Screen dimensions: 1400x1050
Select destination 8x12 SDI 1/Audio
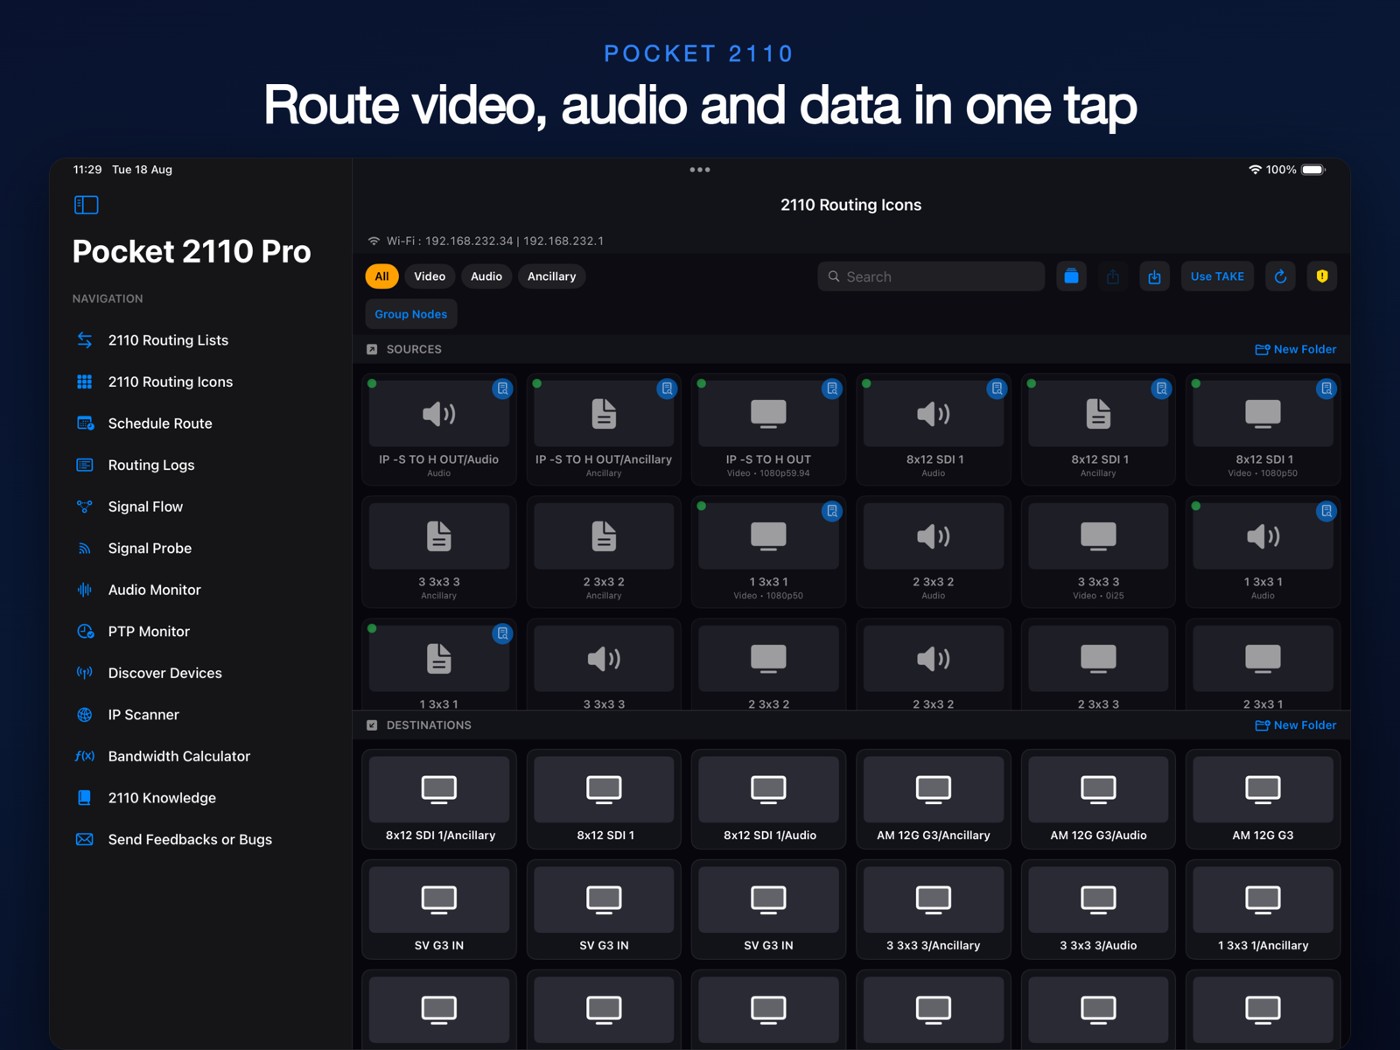[768, 799]
